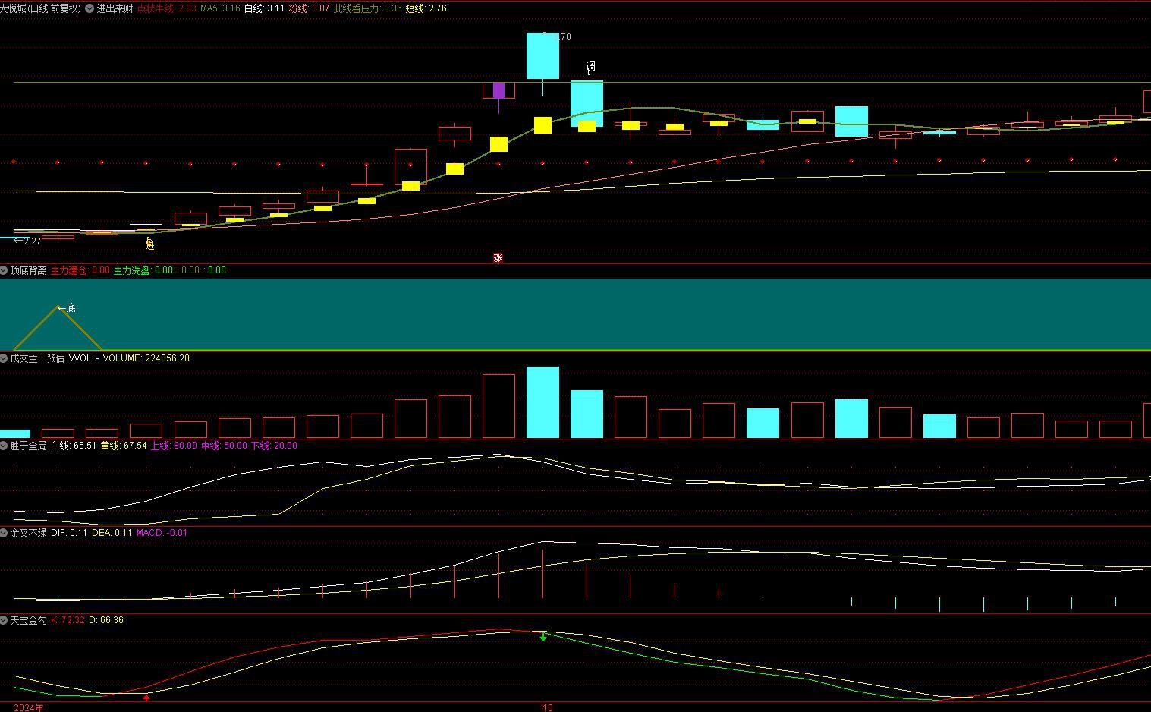Image resolution: width=1151 pixels, height=712 pixels.
Task: Click the DIF: 0.11 value
Action: (x=69, y=533)
